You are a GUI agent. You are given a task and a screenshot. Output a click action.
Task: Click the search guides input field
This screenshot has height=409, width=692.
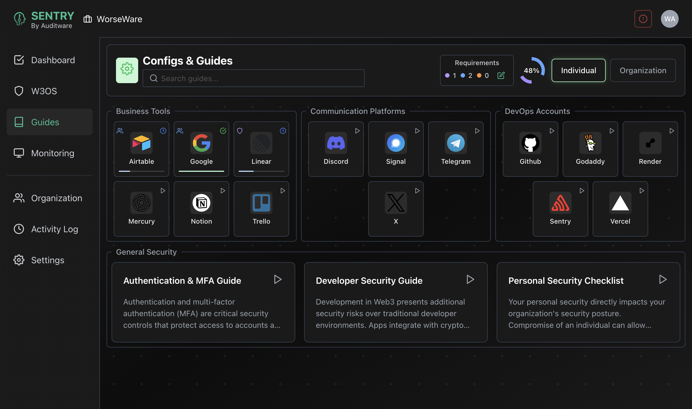(253, 78)
